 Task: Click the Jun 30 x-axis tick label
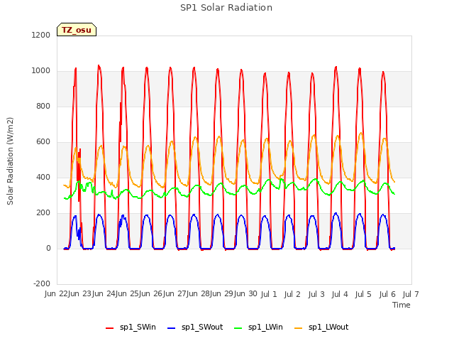245,294
